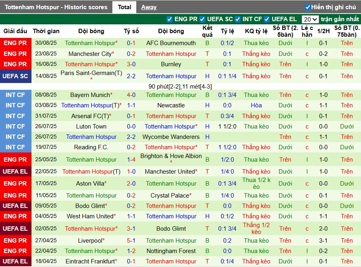The image size is (361, 267).
Task: Open Eintracht Frankfurt team page
Action: coord(90,261)
